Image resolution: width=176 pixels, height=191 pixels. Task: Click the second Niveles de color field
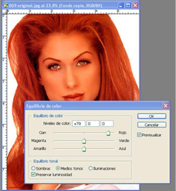tap(93, 124)
